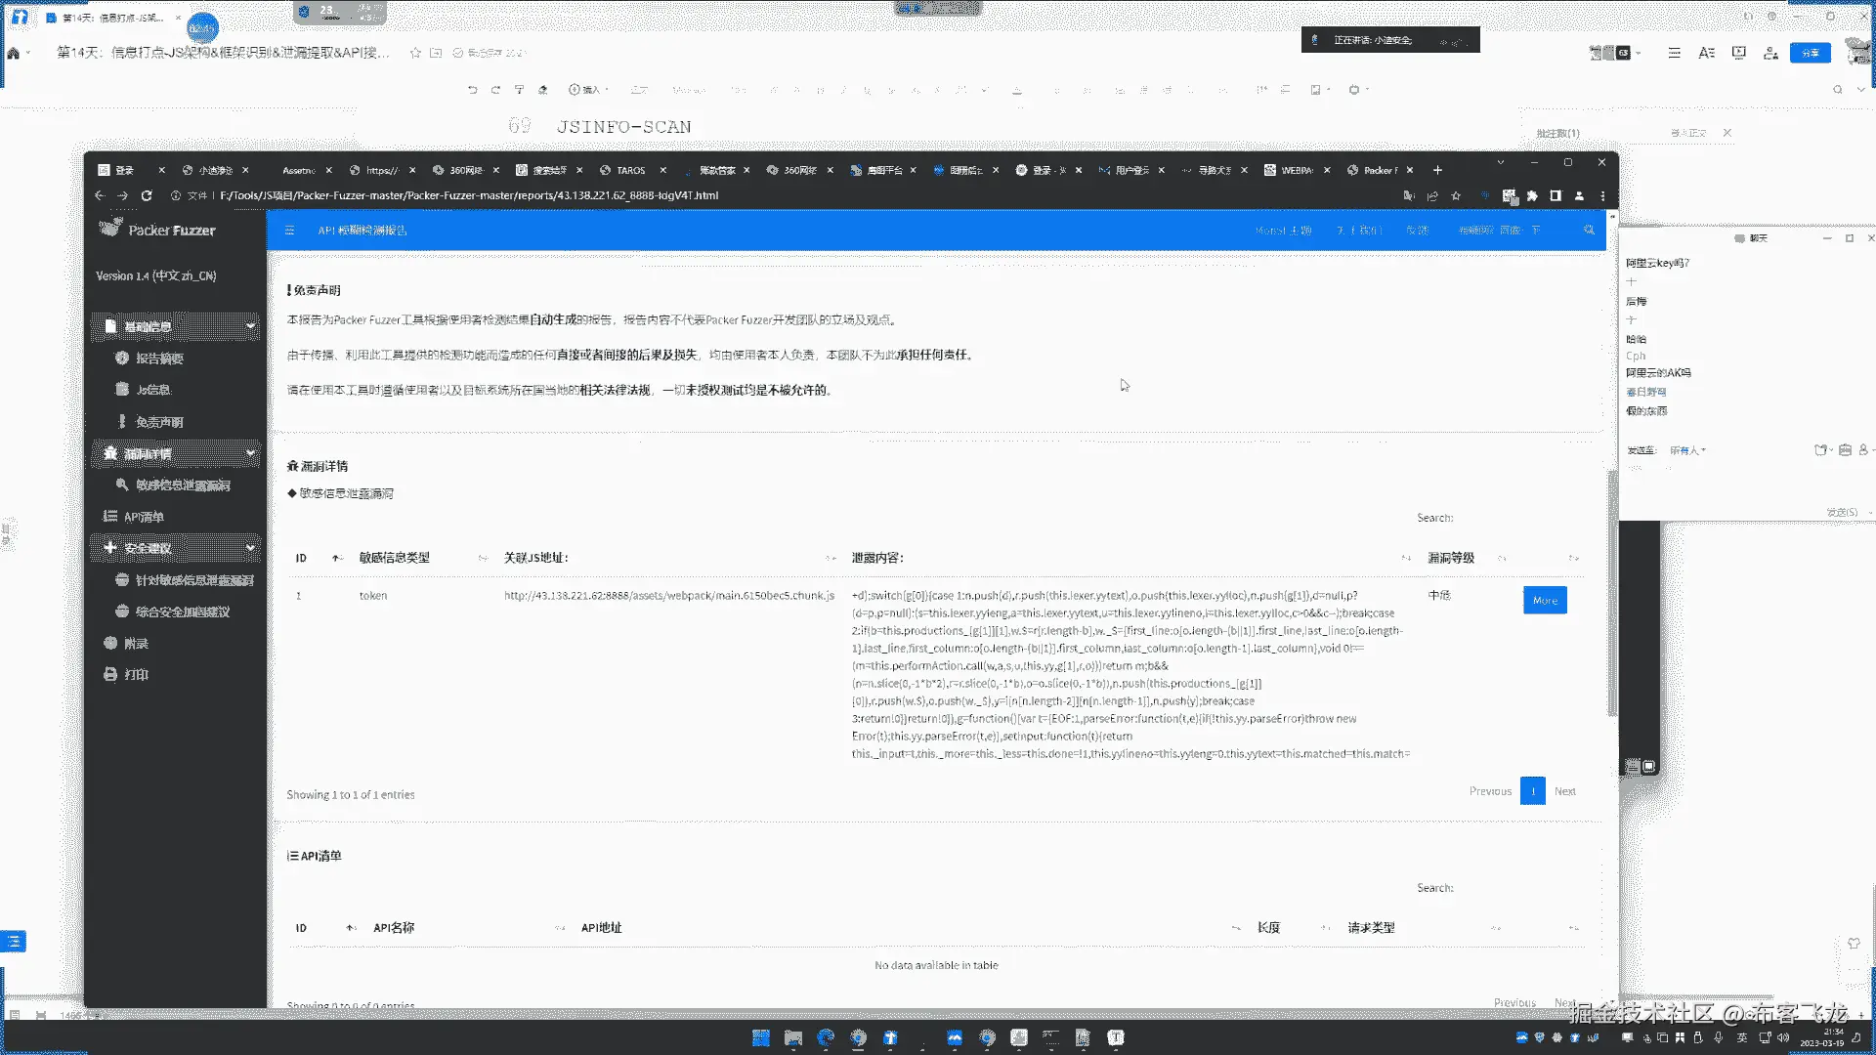This screenshot has height=1055, width=1876.
Task: Open the main.6150bec5.chunk.js link
Action: point(669,595)
